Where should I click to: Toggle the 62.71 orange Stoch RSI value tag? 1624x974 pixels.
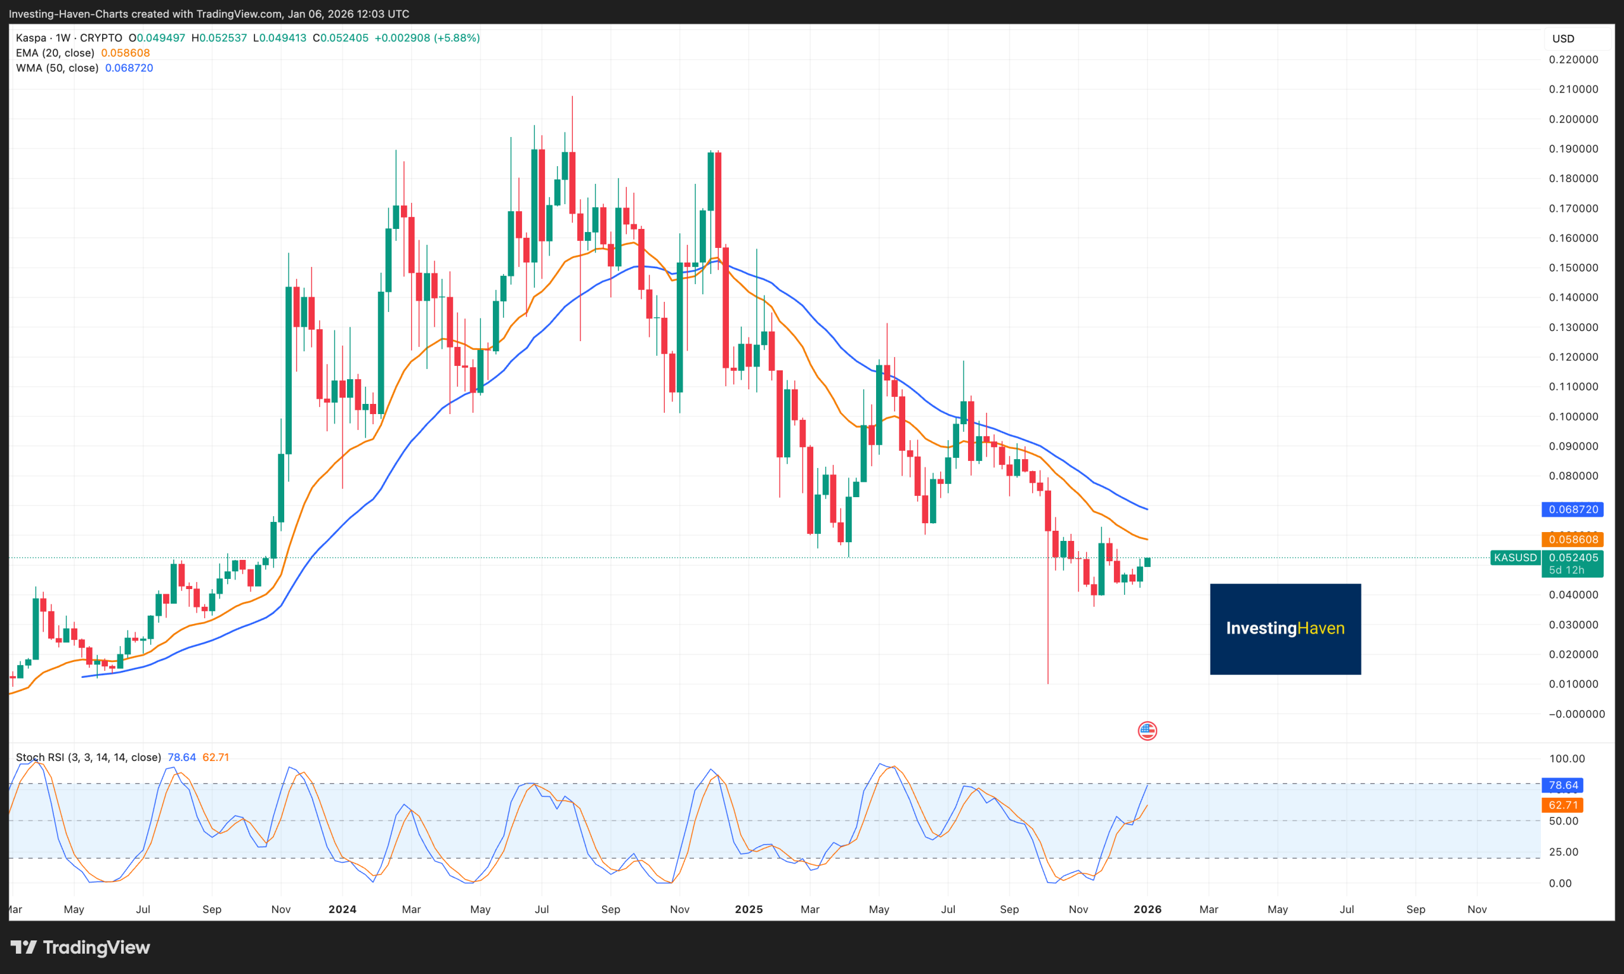coord(1563,805)
